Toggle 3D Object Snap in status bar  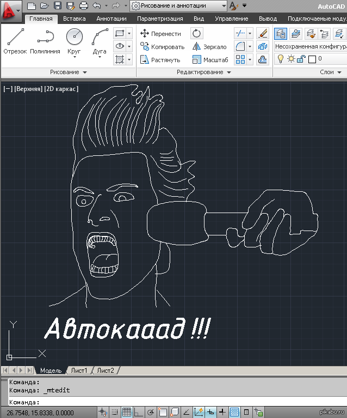[175, 412]
